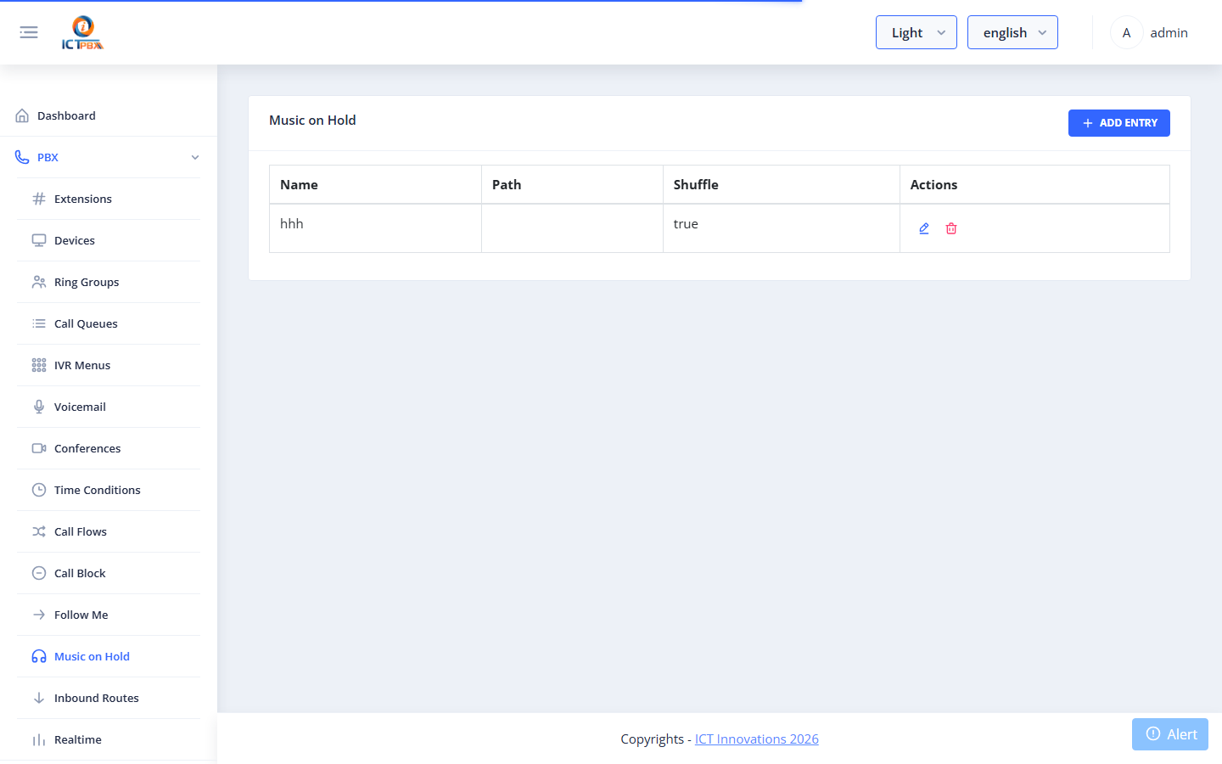1222x764 pixels.
Task: Click the Alert button
Action: (x=1170, y=734)
